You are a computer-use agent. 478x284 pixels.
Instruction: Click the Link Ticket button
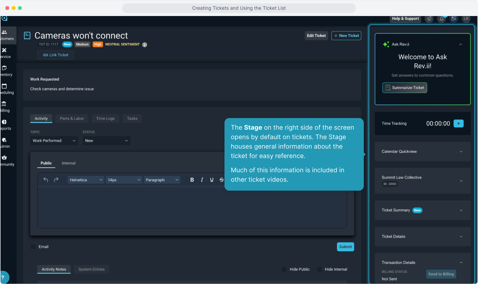tap(56, 55)
